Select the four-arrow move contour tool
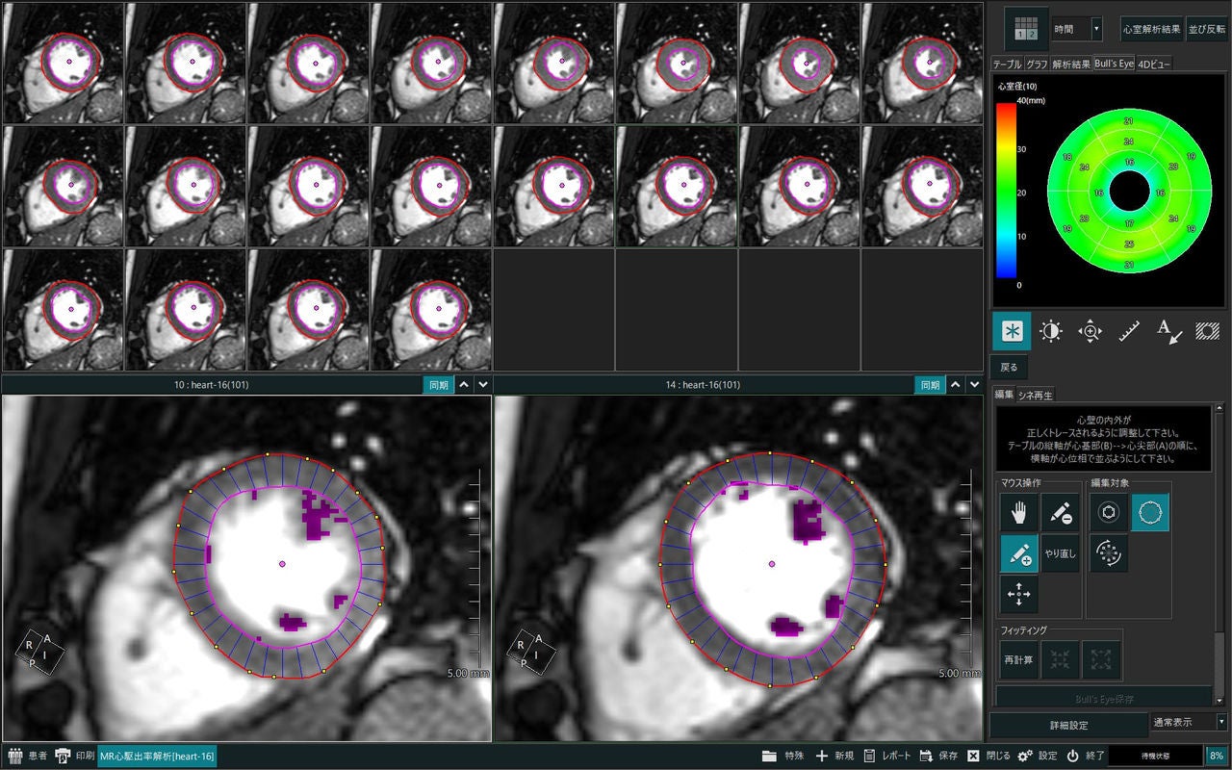The height and width of the screenshot is (770, 1232). (1019, 595)
